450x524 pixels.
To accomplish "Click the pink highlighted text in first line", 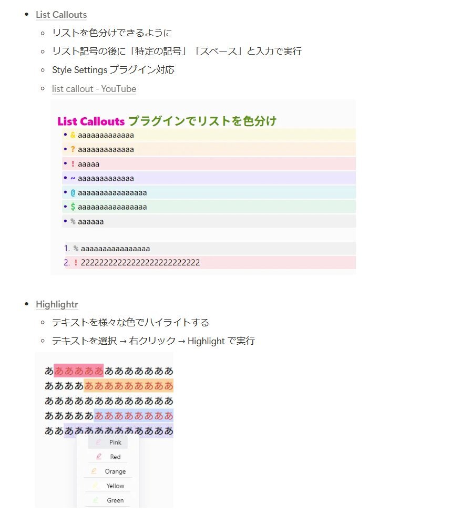I will click(x=79, y=371).
